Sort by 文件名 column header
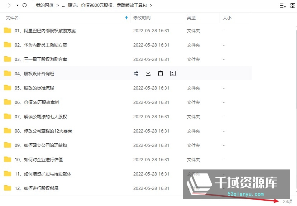The image size is (297, 206). [x=12, y=18]
